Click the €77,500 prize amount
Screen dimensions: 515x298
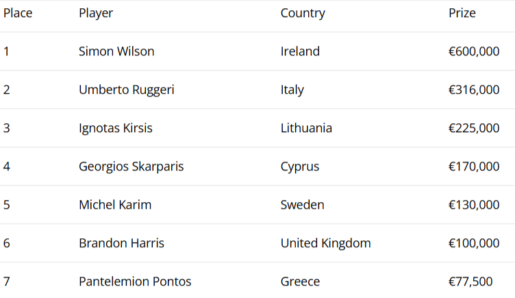click(x=470, y=282)
